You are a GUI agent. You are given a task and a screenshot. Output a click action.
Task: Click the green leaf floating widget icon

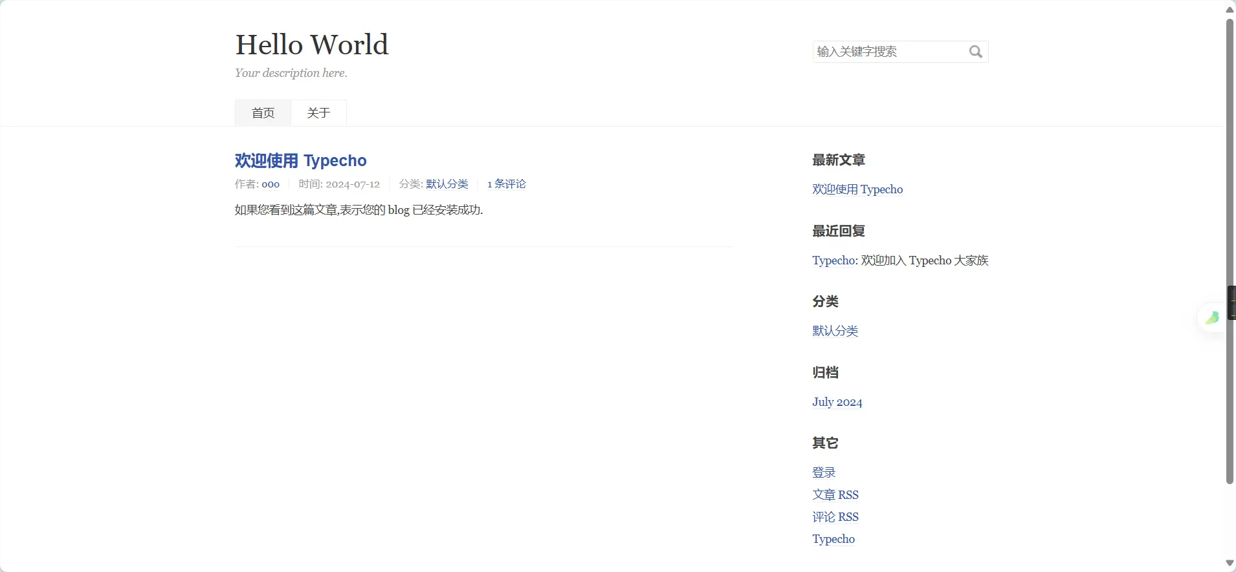pos(1212,317)
